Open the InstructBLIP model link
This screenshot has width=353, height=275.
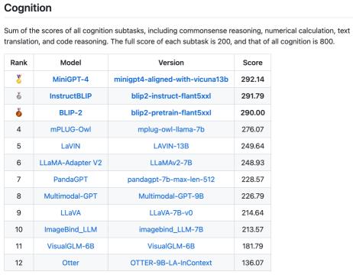[70, 96]
